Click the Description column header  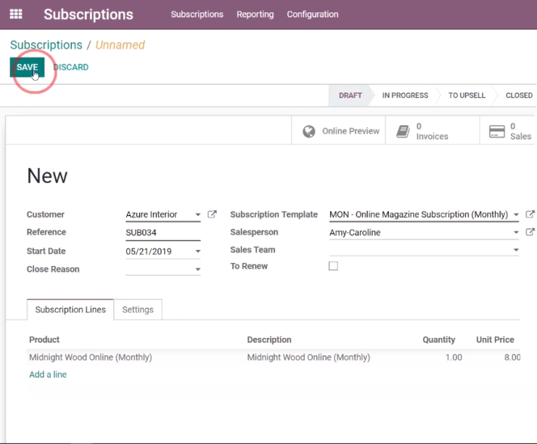[x=269, y=339]
